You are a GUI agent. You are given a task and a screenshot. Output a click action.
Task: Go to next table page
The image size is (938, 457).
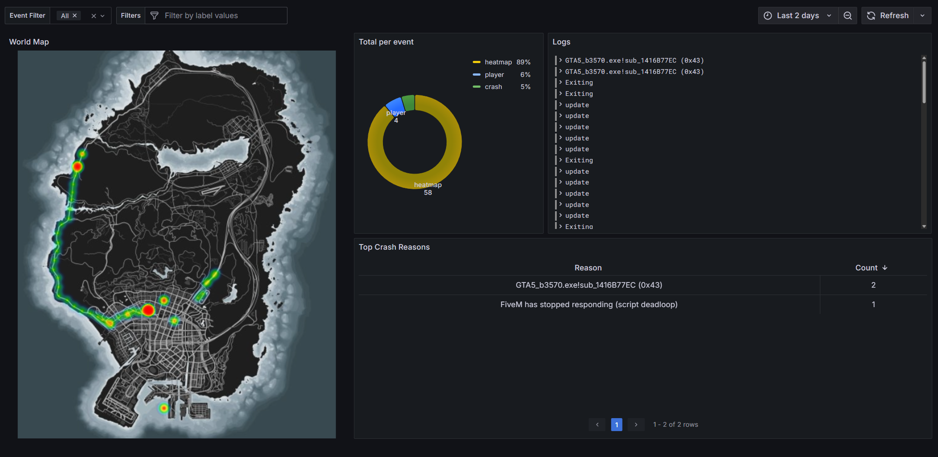pos(636,425)
